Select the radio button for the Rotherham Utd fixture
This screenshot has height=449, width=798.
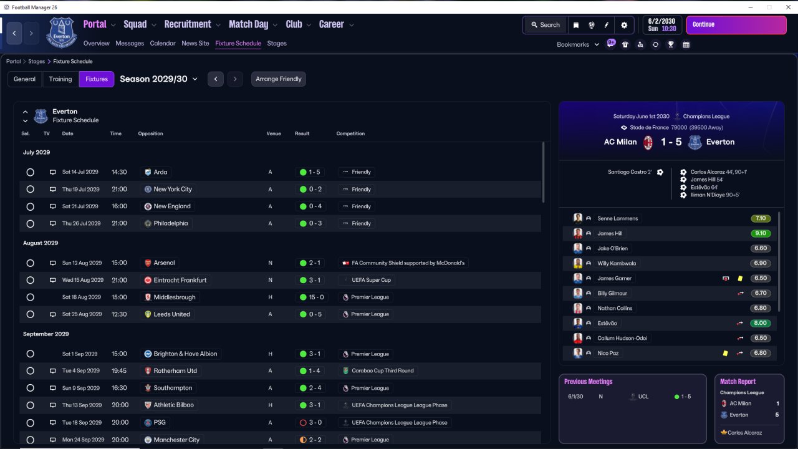click(30, 371)
